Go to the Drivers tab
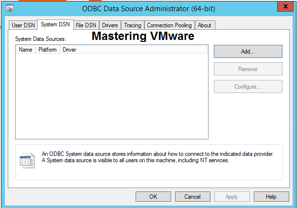This screenshot has height=208, width=297. point(110,25)
